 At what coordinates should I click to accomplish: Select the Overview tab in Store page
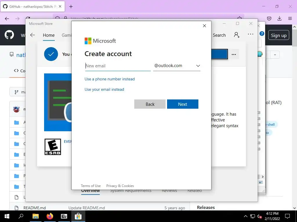pyautogui.click(x=90, y=191)
